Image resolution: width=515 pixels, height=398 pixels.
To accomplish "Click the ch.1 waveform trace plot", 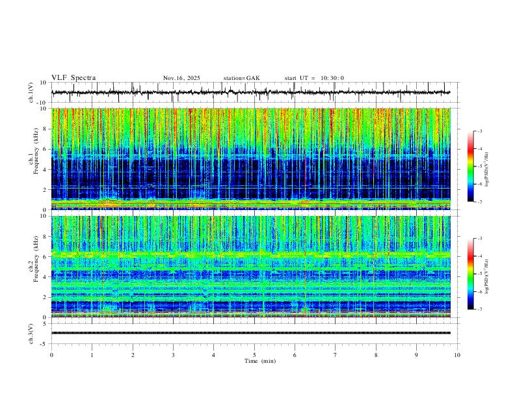I will 250,92.
